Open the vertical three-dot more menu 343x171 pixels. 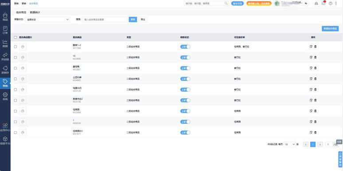pyautogui.click(x=336, y=4)
